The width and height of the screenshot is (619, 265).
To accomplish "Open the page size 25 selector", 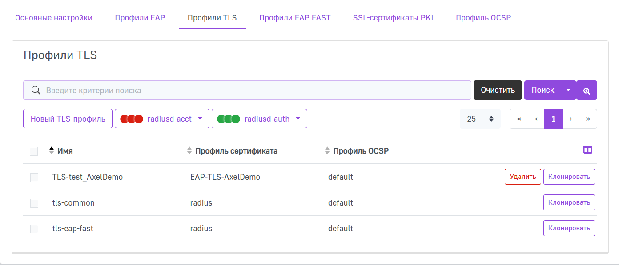I will pyautogui.click(x=480, y=119).
